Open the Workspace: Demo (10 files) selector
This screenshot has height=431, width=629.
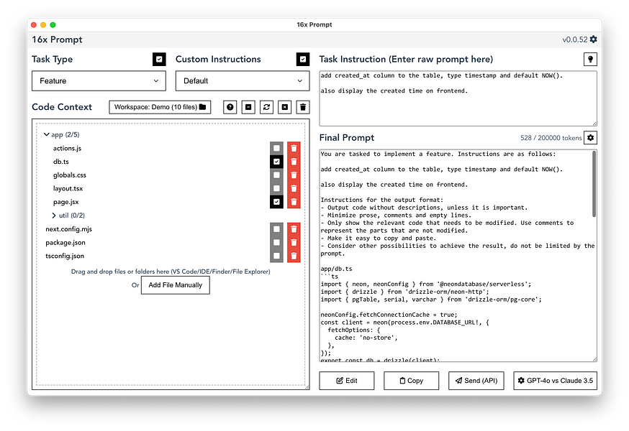[160, 107]
